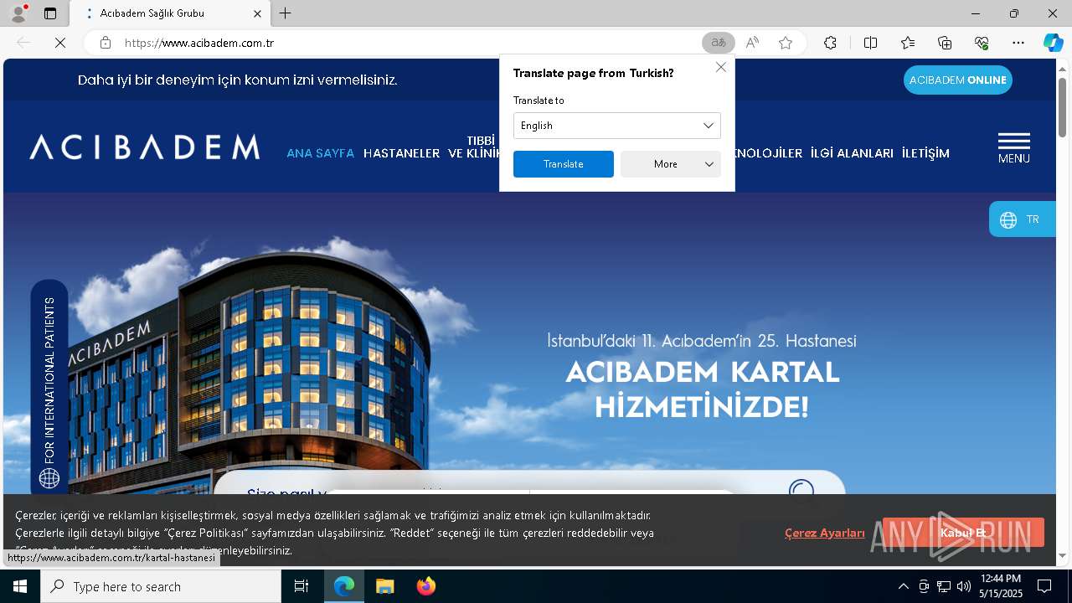
Task: Open the volume control icon
Action: pos(963,586)
